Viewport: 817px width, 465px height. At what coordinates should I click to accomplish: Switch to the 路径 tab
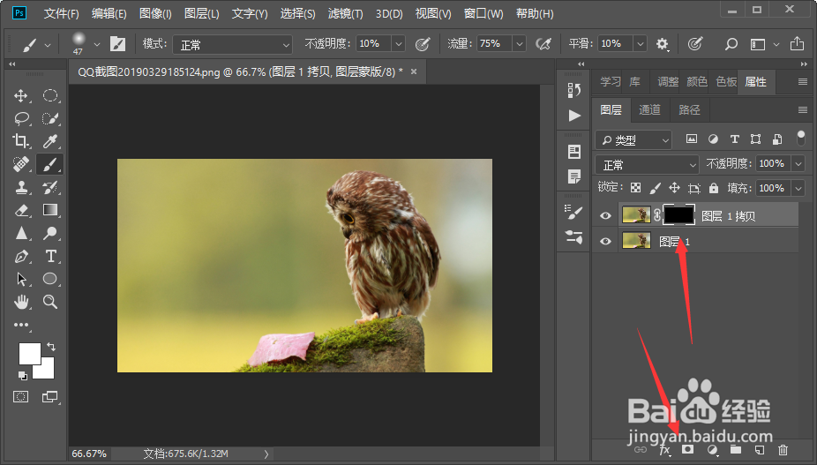(689, 109)
